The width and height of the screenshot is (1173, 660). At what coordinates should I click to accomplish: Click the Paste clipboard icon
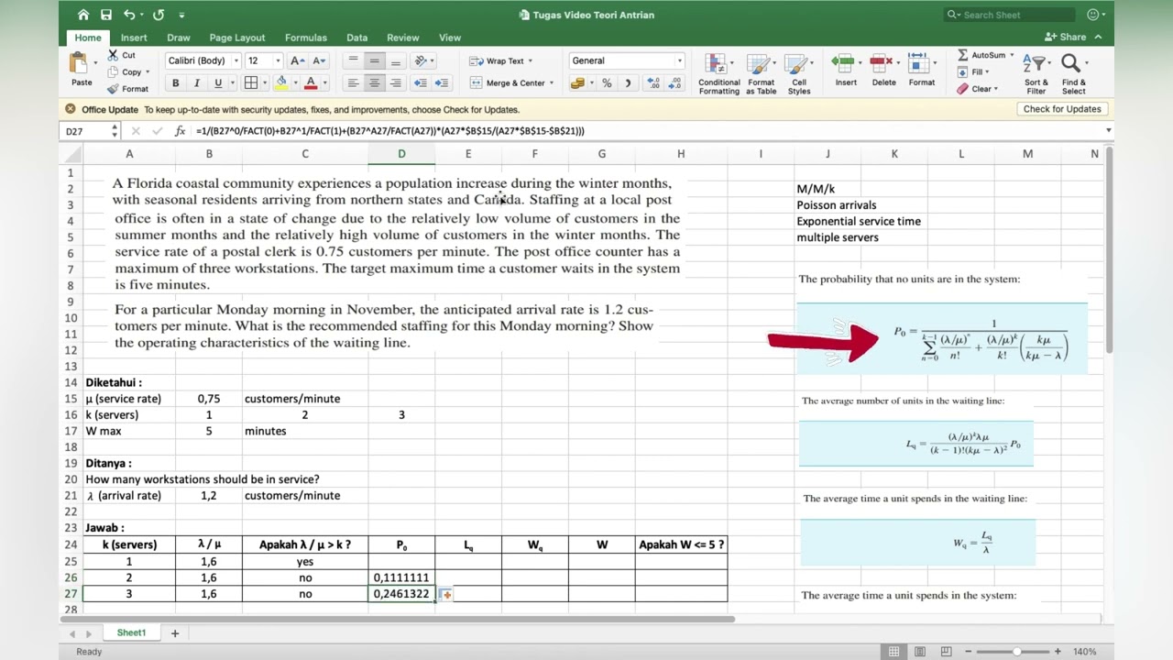[80, 63]
